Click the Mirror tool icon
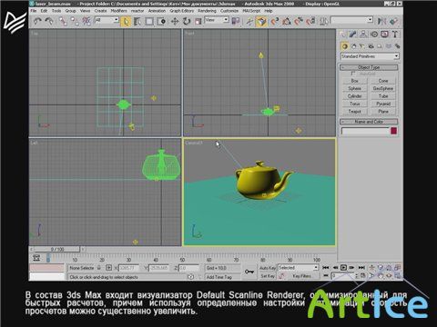Screen dimensions: 437x327 pos(381,21)
